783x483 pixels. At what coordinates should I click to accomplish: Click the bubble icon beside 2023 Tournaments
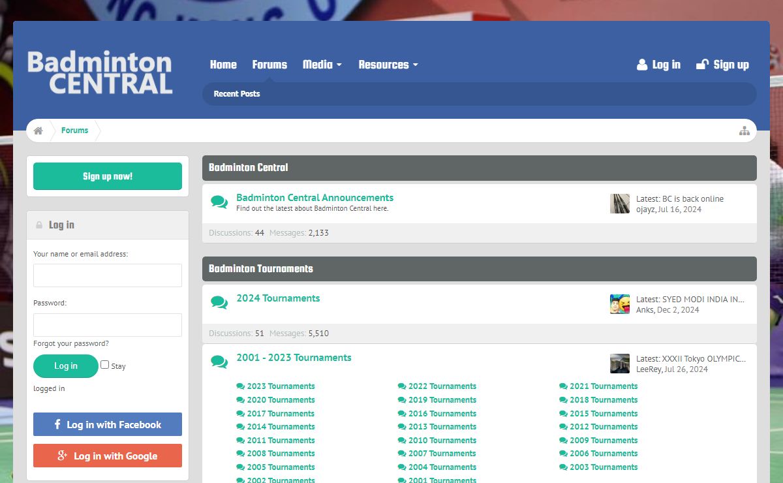coord(241,386)
